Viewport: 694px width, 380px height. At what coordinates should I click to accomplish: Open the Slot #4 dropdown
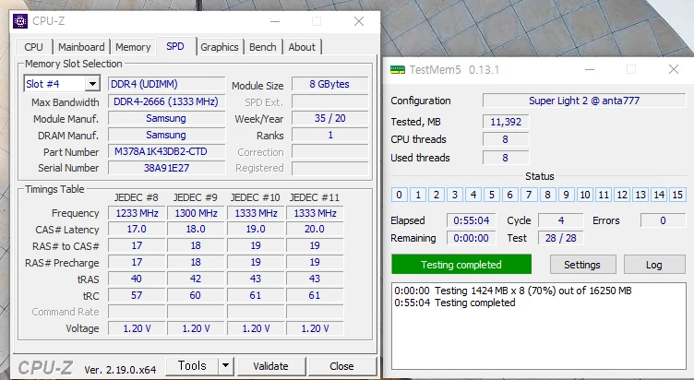(x=92, y=84)
